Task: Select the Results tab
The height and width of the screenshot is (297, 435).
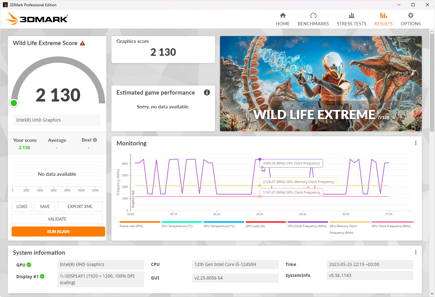Action: [383, 19]
